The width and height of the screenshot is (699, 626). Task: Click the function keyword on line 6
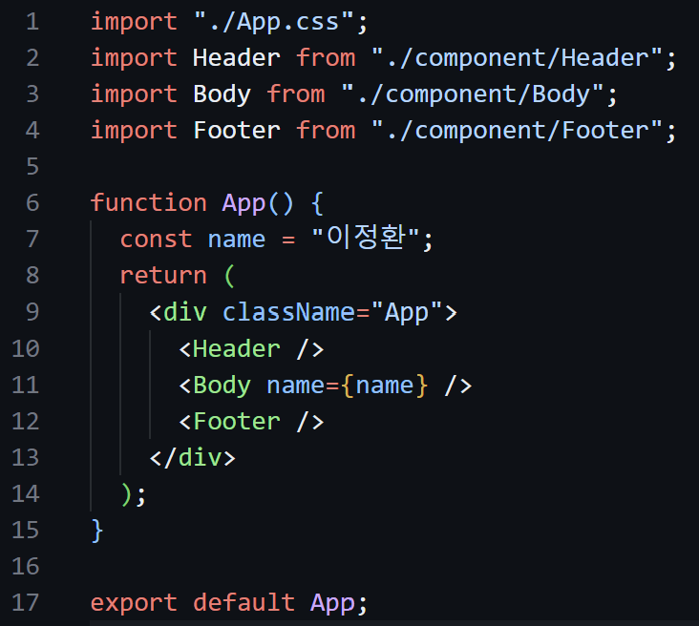(x=149, y=202)
